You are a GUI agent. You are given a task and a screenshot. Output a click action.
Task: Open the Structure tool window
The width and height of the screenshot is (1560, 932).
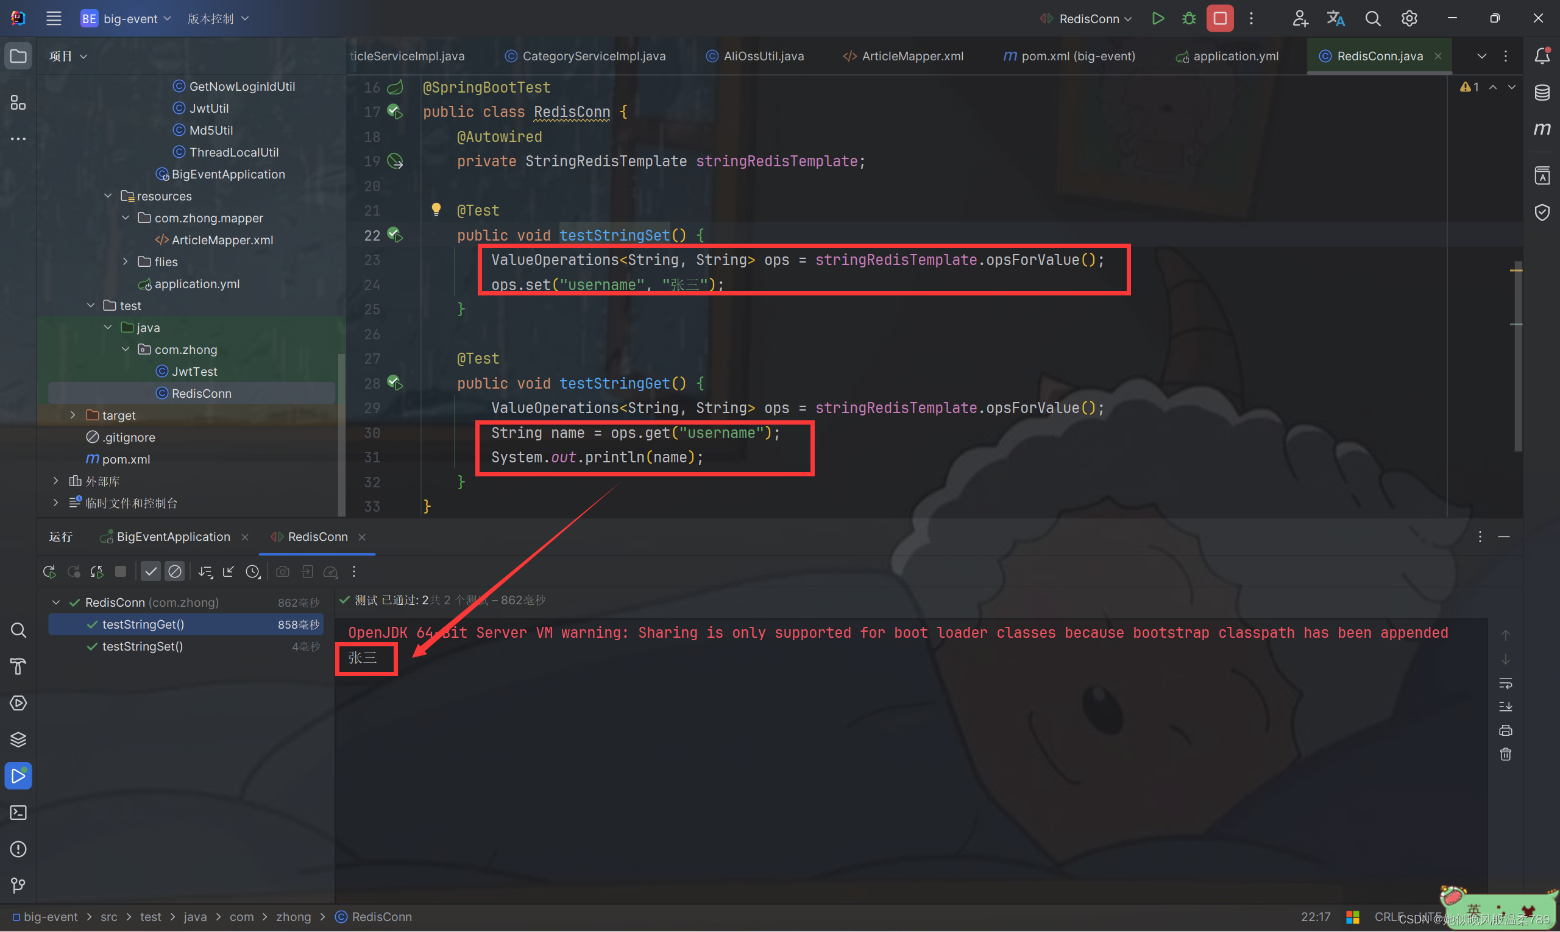pos(18,102)
